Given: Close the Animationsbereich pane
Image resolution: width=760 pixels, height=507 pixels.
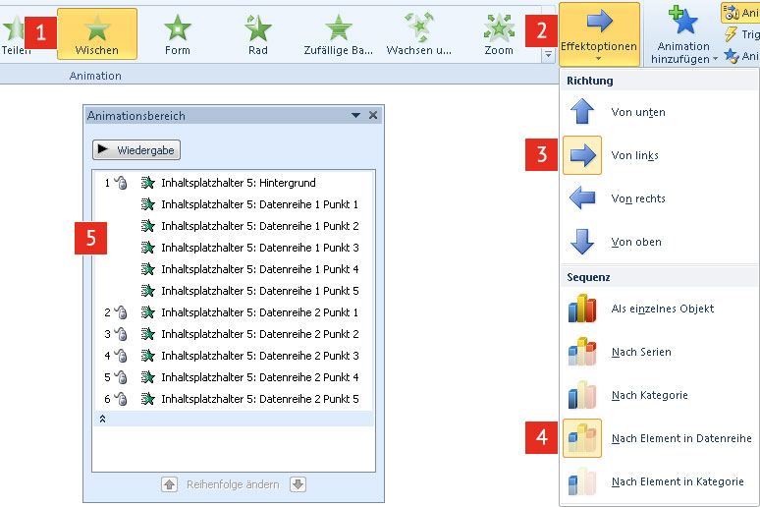Looking at the screenshot, I should (373, 116).
